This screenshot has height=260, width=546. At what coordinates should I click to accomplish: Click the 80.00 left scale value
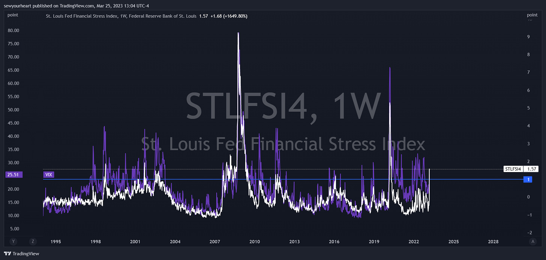[x=13, y=30]
